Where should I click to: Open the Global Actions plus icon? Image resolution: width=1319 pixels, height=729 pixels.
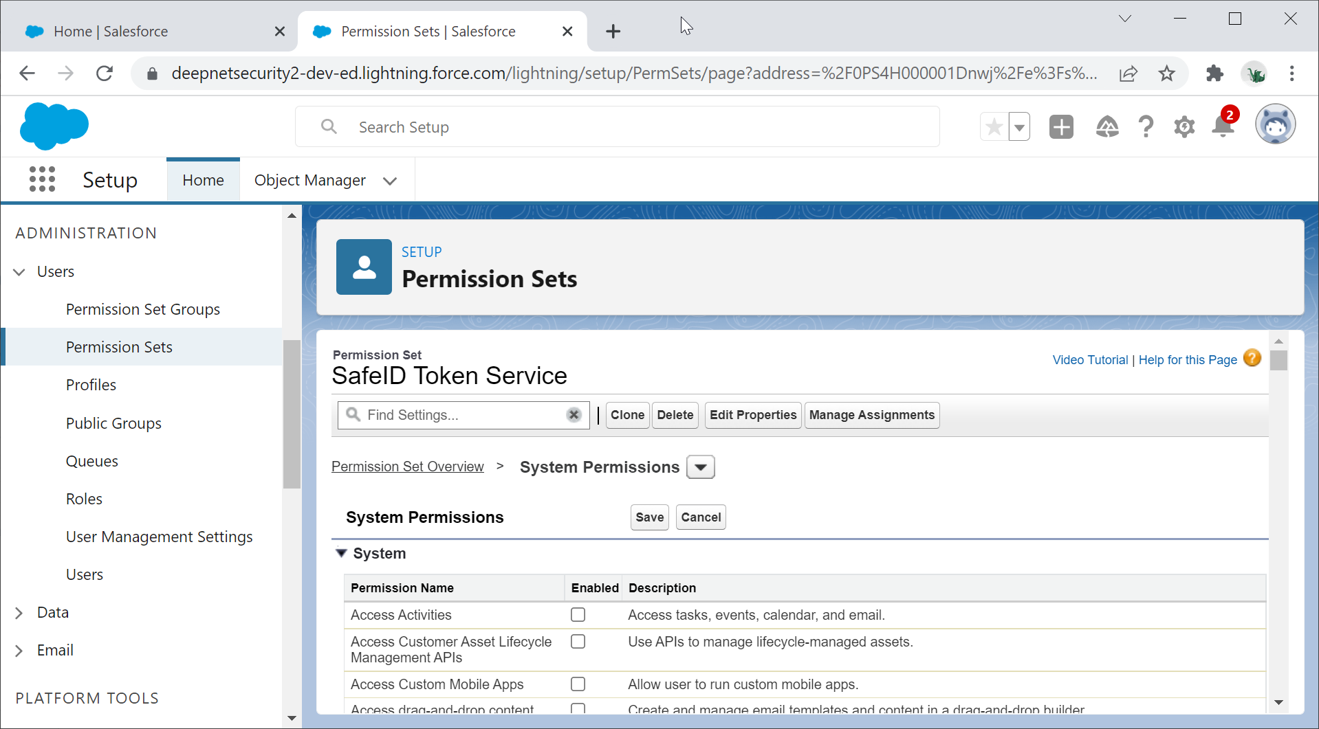[x=1061, y=127]
